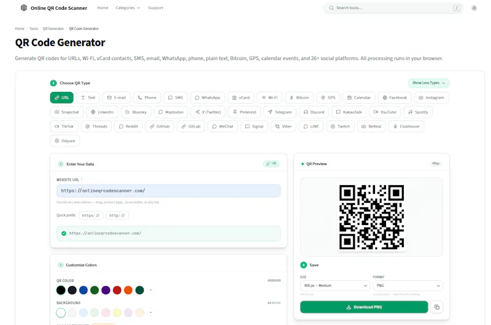Select the Calendar QR type
This screenshot has height=325, width=491.
click(359, 97)
